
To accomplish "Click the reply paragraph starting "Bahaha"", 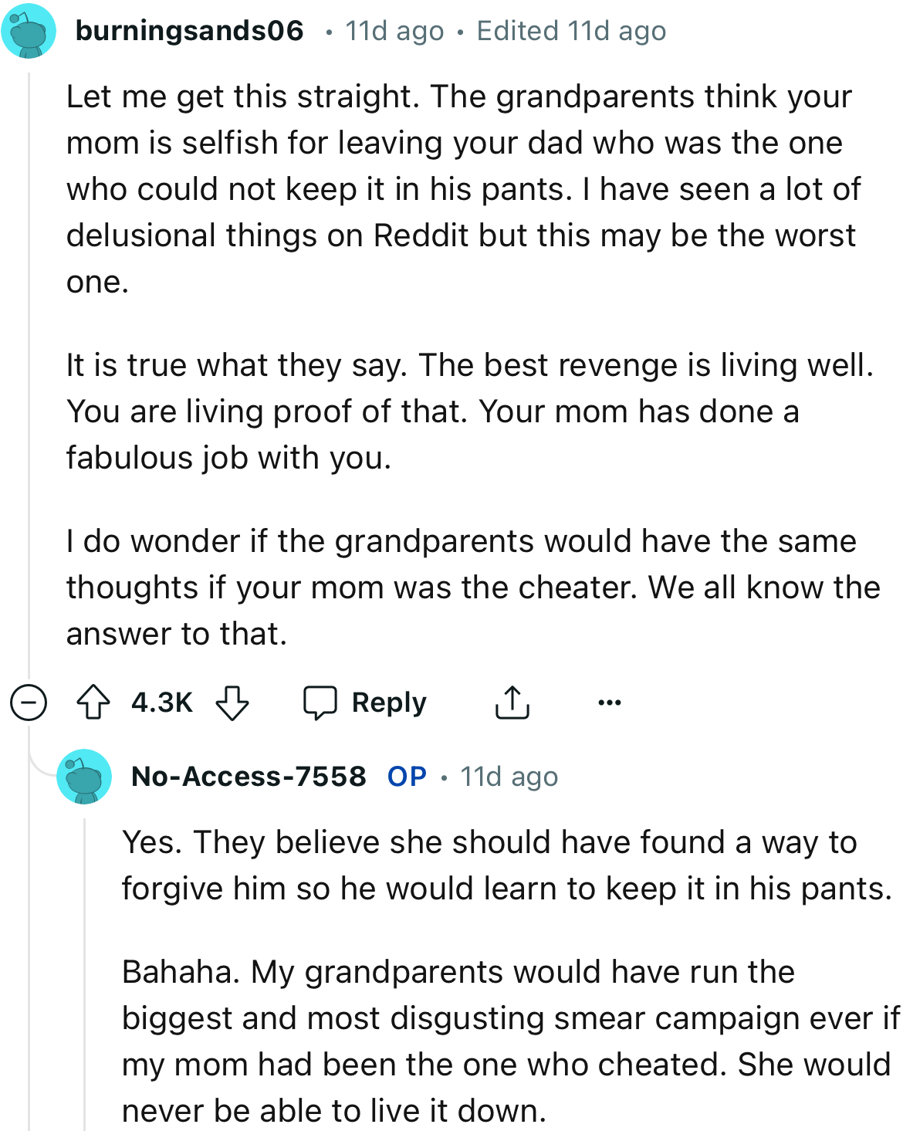I will pyautogui.click(x=509, y=1041).
